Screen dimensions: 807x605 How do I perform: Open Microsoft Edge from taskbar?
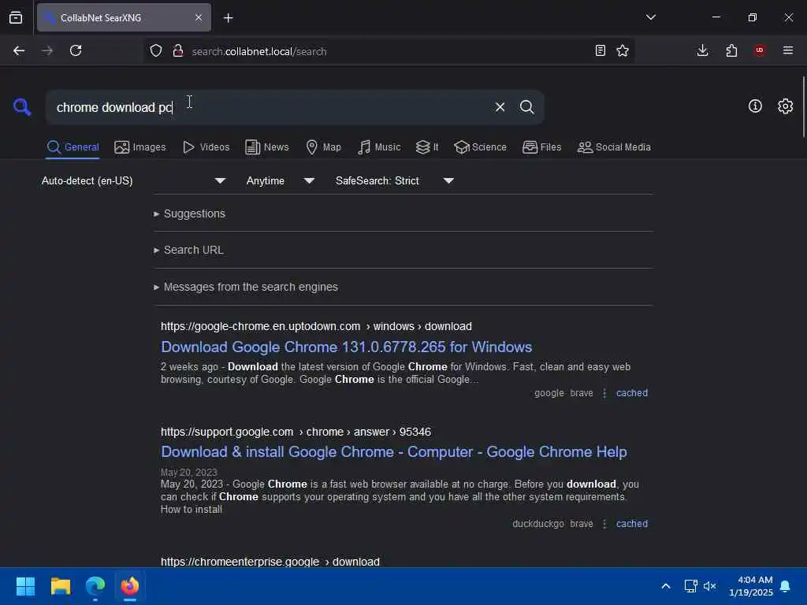95,586
